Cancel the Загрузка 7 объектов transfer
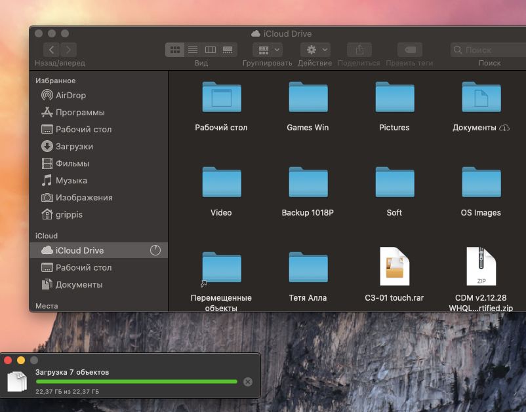 [x=248, y=382]
